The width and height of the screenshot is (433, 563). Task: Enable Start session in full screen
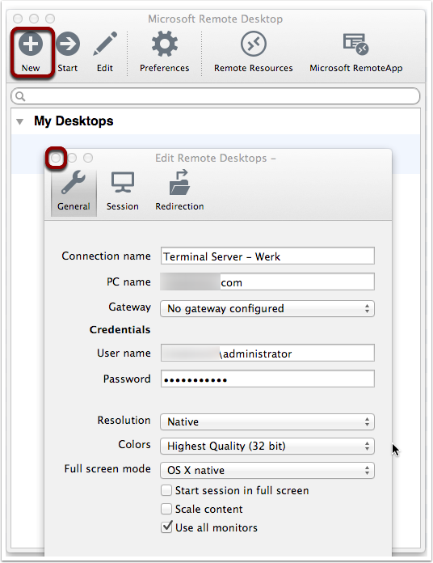pos(166,490)
